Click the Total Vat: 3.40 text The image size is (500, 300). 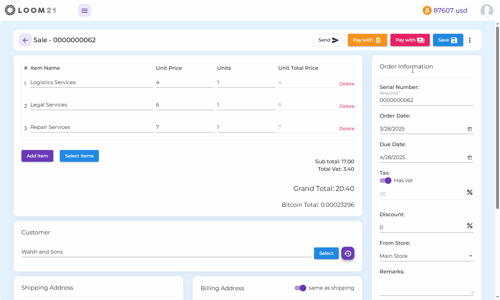click(x=336, y=169)
